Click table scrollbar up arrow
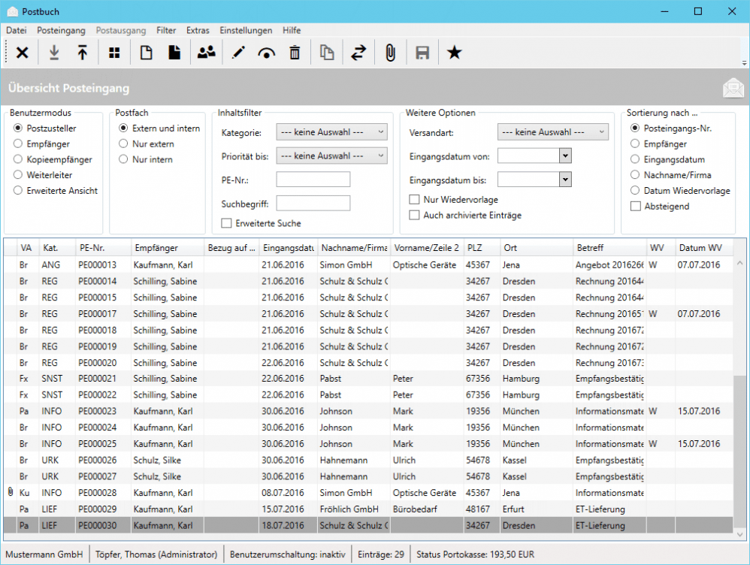Image resolution: width=750 pixels, height=565 pixels. 739,263
